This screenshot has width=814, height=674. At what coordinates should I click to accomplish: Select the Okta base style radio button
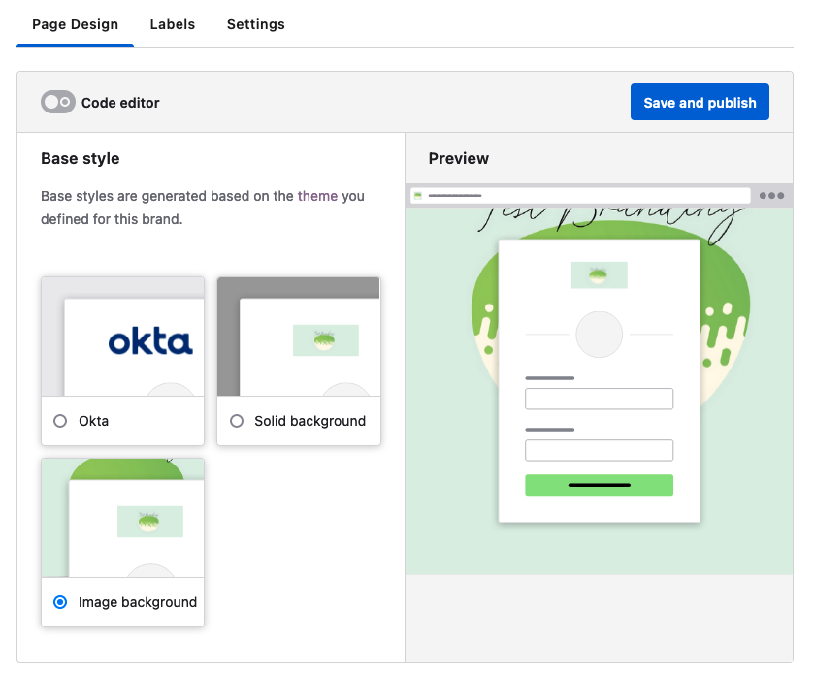59,421
